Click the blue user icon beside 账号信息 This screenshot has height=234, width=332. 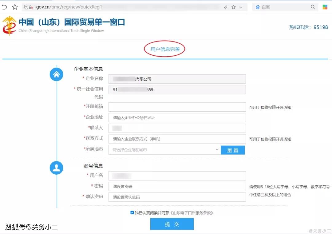[57, 168]
